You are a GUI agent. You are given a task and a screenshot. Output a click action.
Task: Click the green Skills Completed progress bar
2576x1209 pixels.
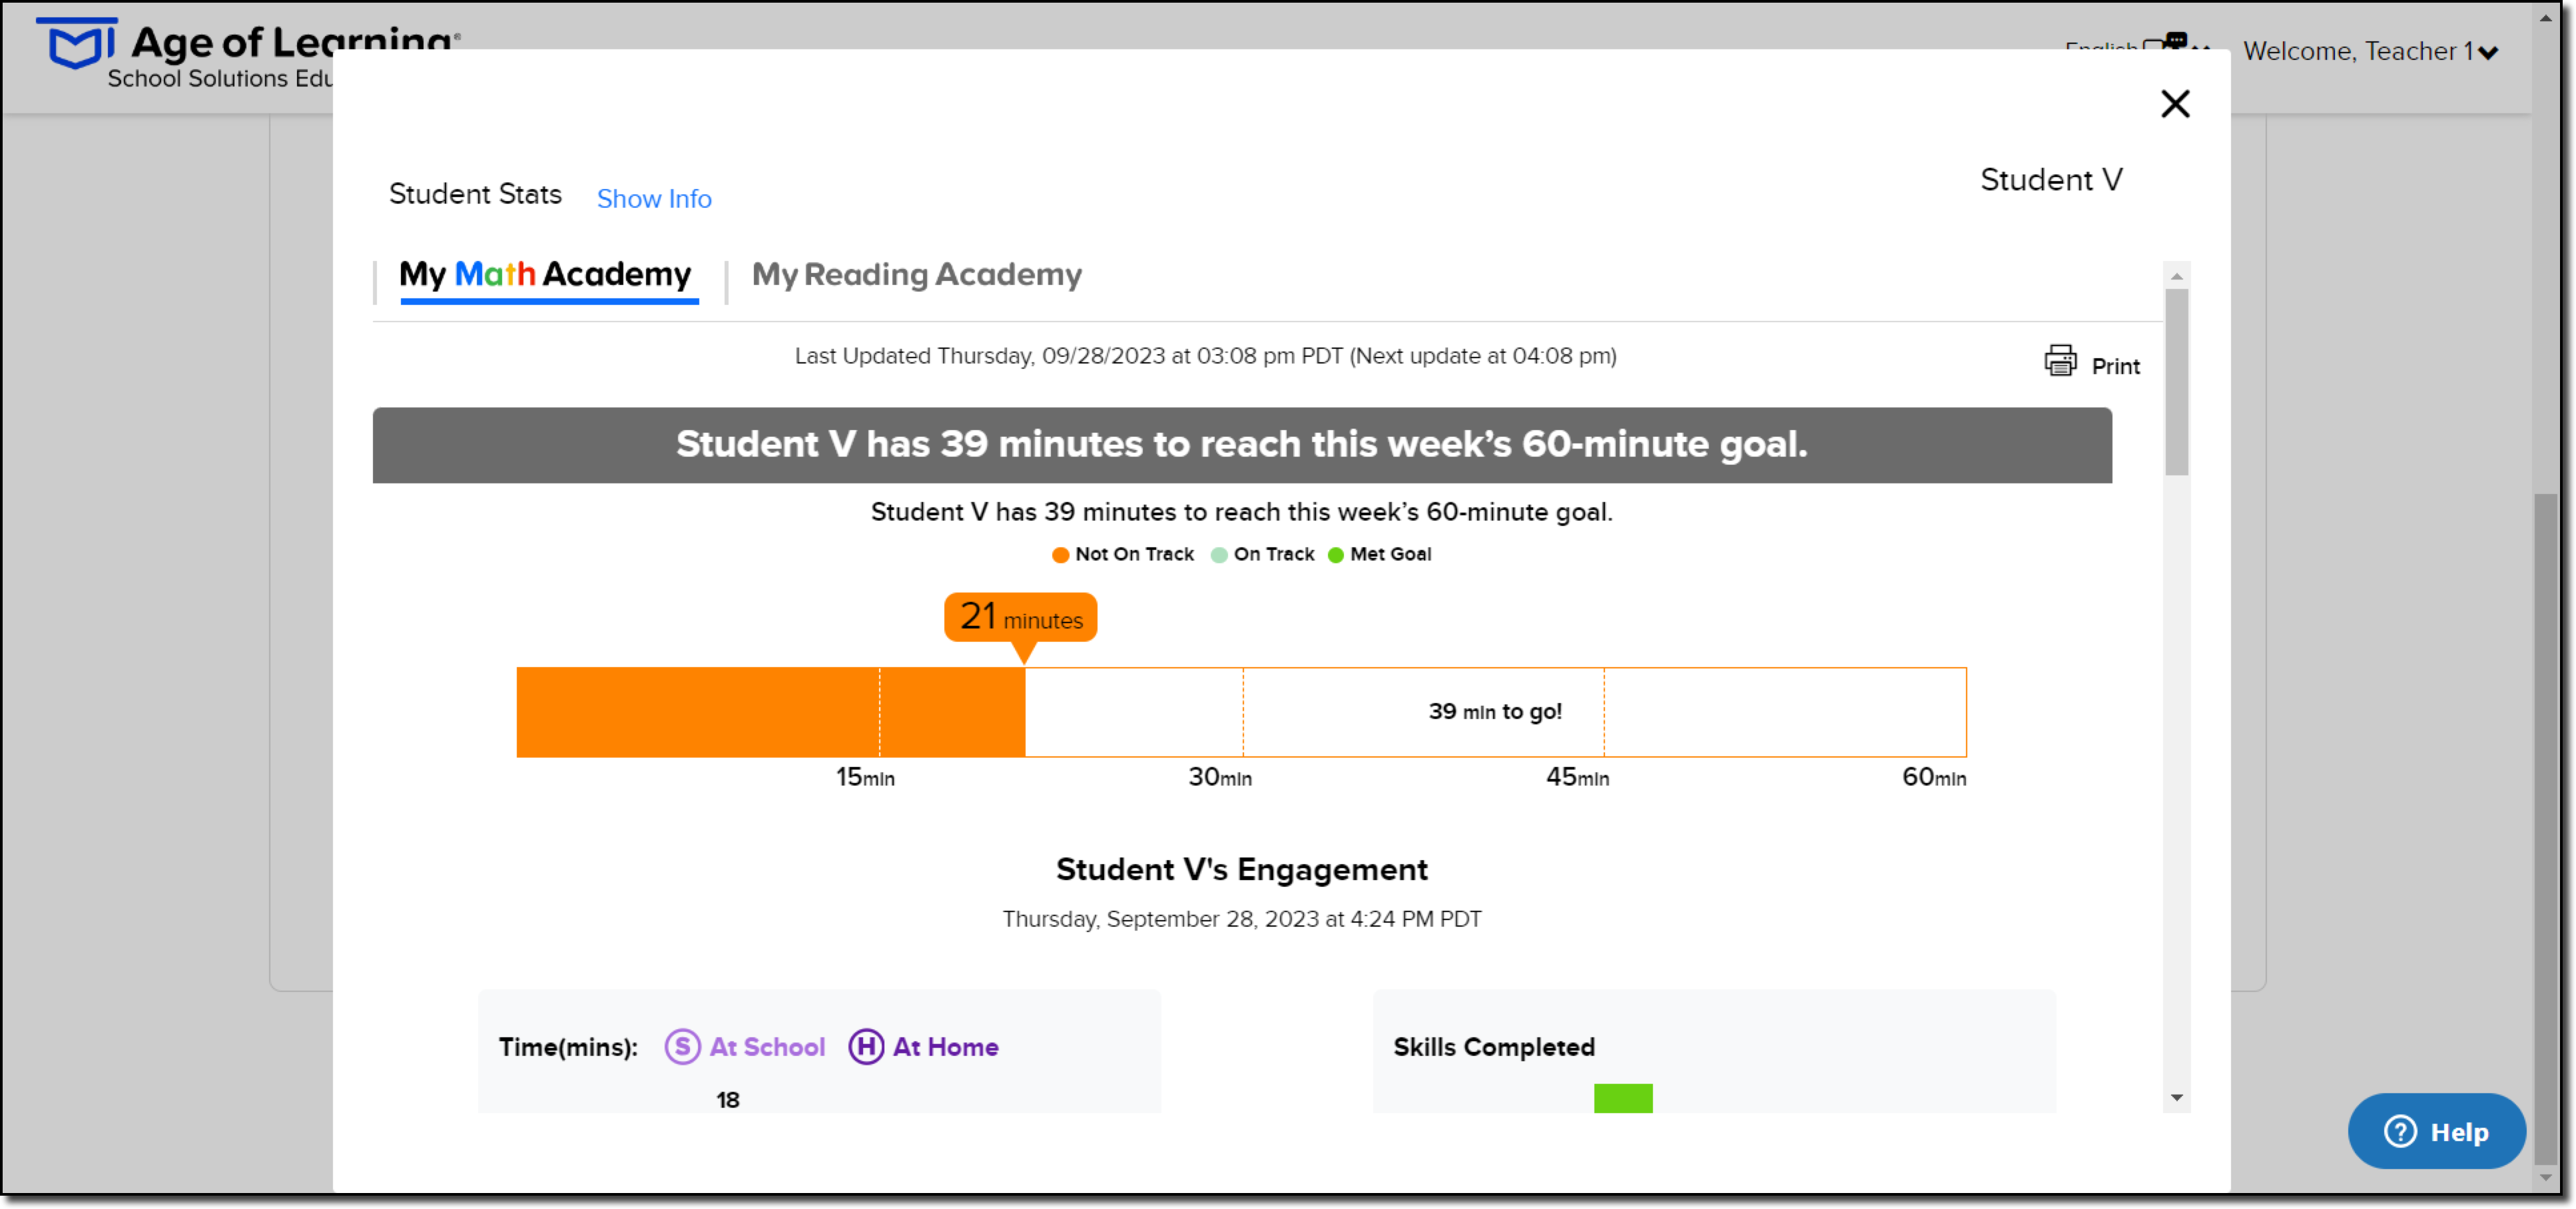tap(1624, 1098)
